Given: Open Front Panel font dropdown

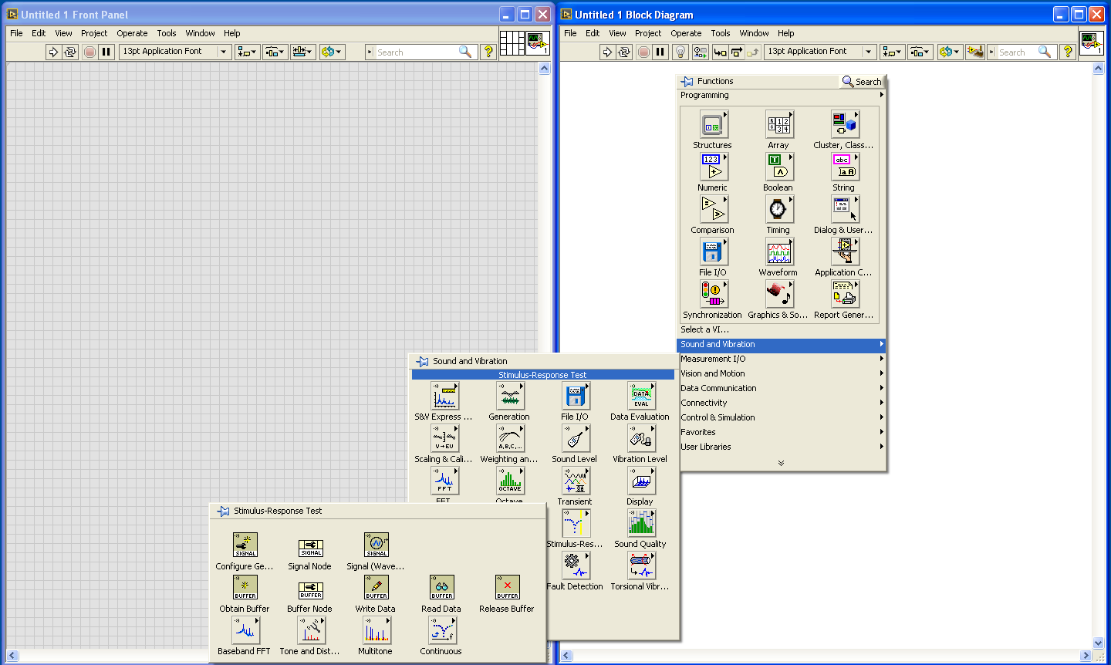Looking at the screenshot, I should tap(224, 52).
